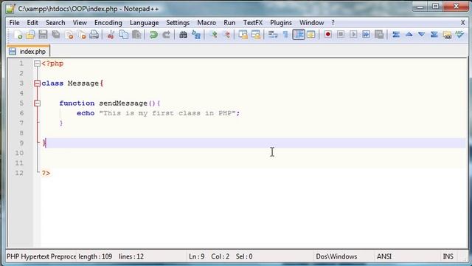Click the echo statement text on line 6

click(159, 113)
